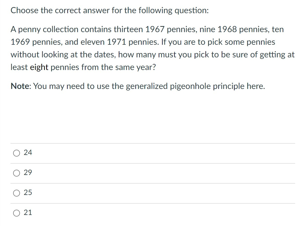Pick the radio button for answer 21
Viewport: 303px width, 226px height.
pos(17,213)
